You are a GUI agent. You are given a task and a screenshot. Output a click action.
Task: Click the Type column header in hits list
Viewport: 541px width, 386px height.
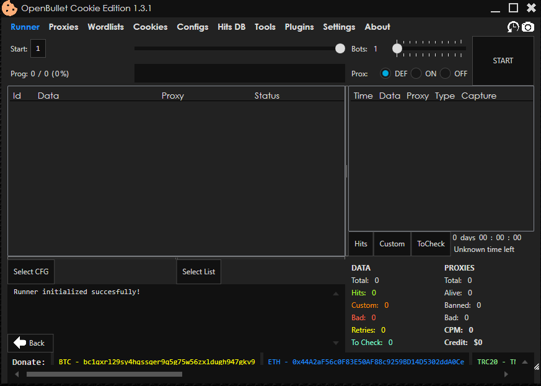pos(445,96)
